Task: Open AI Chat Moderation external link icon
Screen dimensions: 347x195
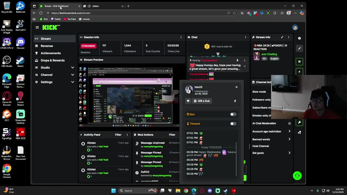Action: (x=290, y=123)
